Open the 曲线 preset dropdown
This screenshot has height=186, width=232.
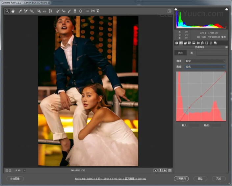(205, 61)
